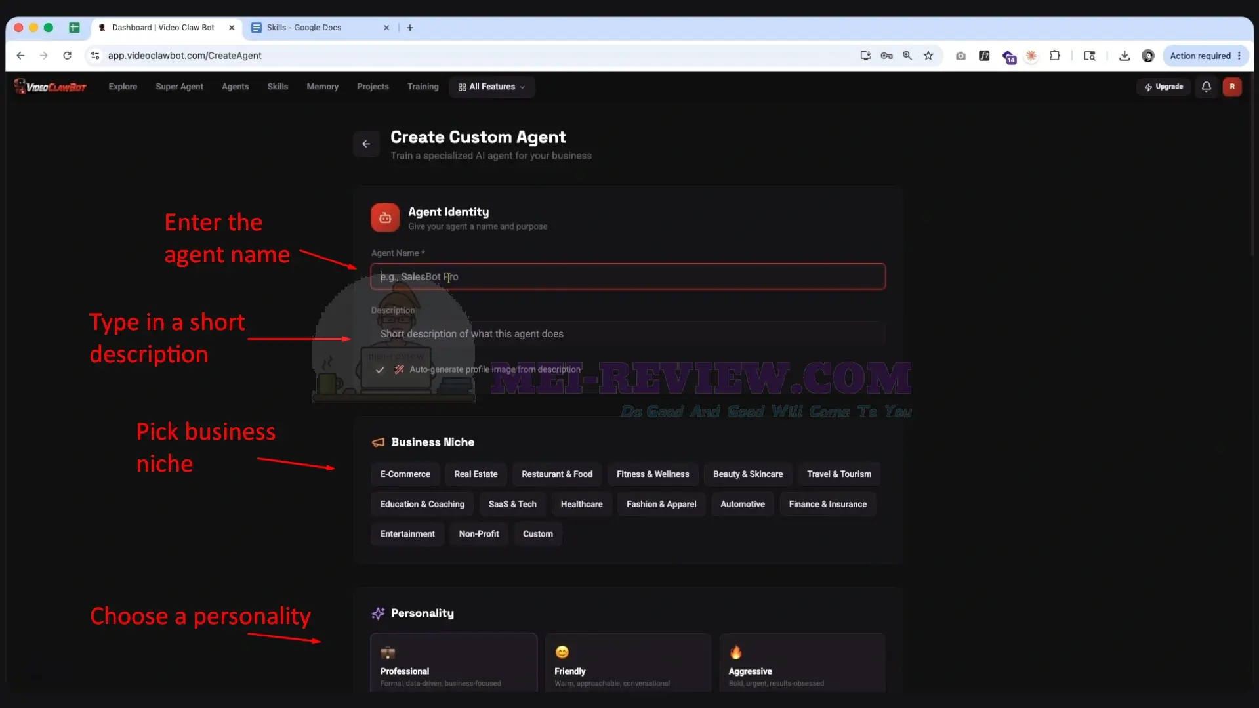Open a new browser tab with plus
Viewport: 1259px width, 708px height.
[x=409, y=28]
